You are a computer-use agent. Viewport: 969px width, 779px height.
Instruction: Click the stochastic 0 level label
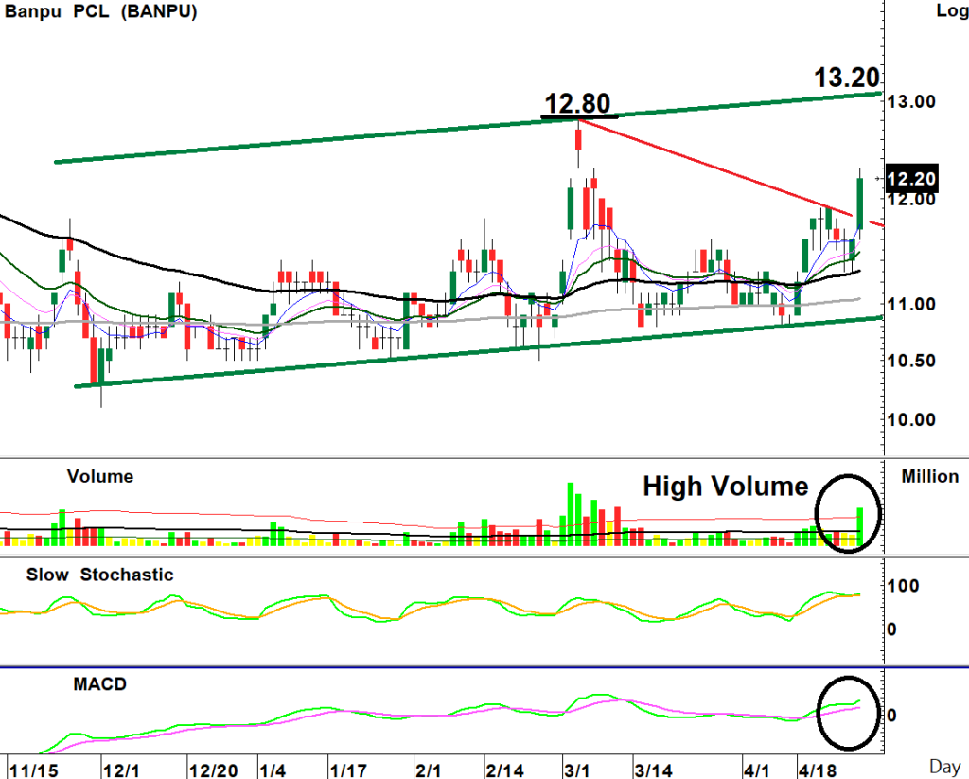point(891,629)
